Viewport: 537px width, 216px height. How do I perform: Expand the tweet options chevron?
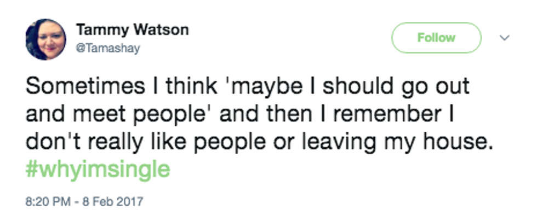click(x=505, y=38)
